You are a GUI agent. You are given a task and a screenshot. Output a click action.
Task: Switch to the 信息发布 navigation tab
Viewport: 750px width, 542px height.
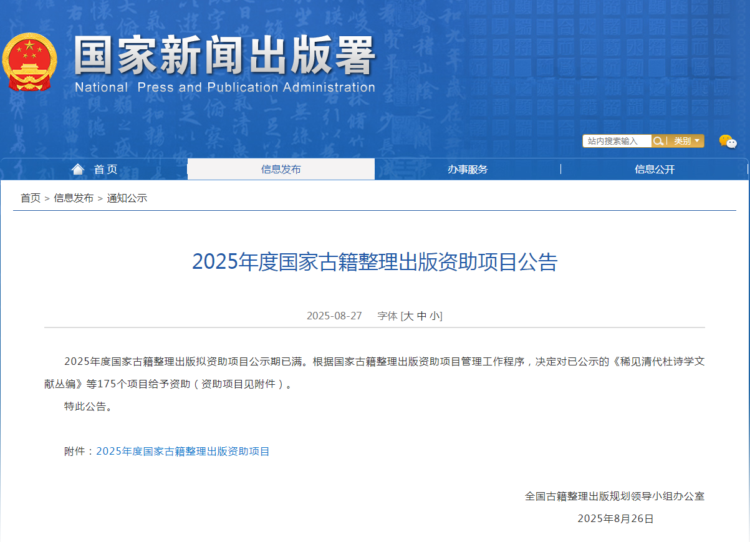coord(281,170)
